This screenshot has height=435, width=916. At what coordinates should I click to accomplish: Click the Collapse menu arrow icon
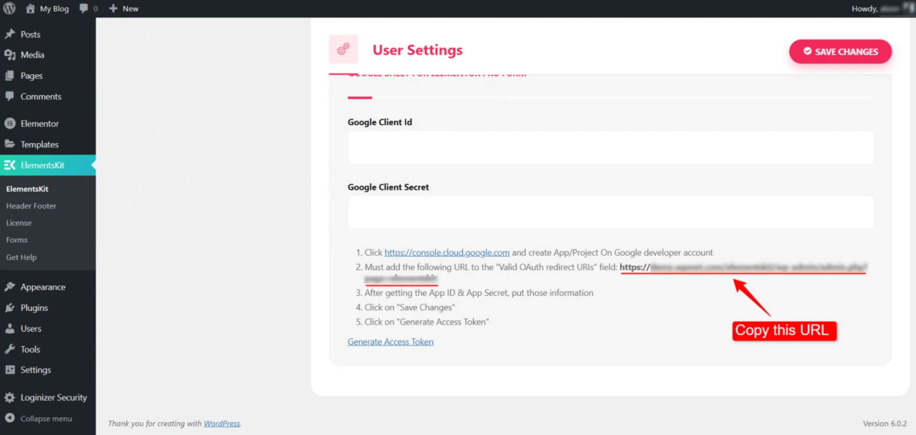(10, 418)
